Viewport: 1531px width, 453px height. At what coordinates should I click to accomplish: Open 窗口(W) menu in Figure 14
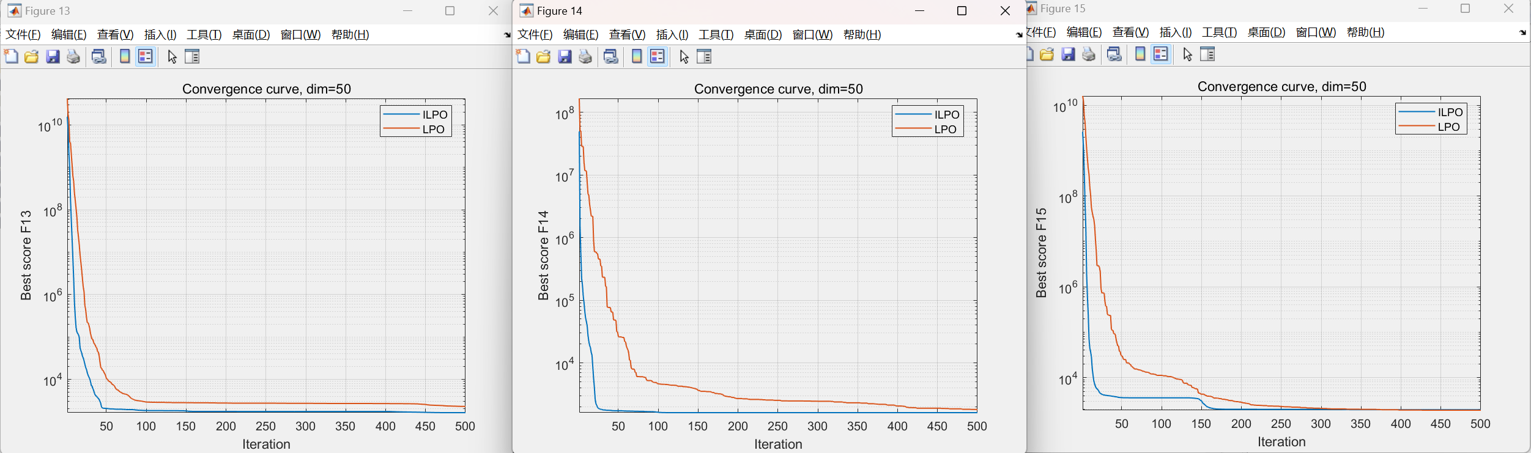[812, 35]
